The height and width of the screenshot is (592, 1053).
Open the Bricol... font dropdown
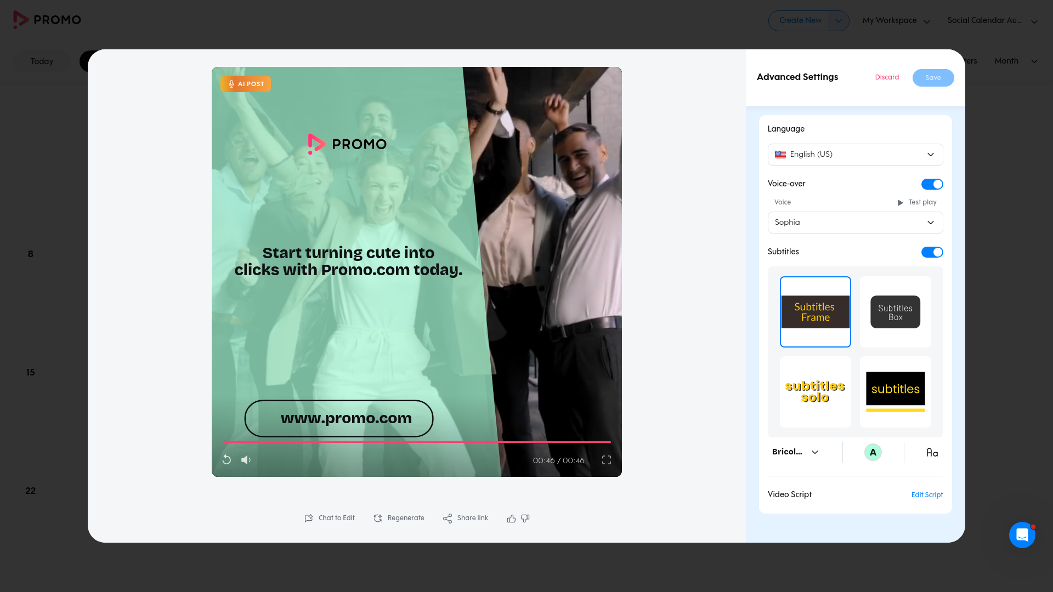[795, 452]
